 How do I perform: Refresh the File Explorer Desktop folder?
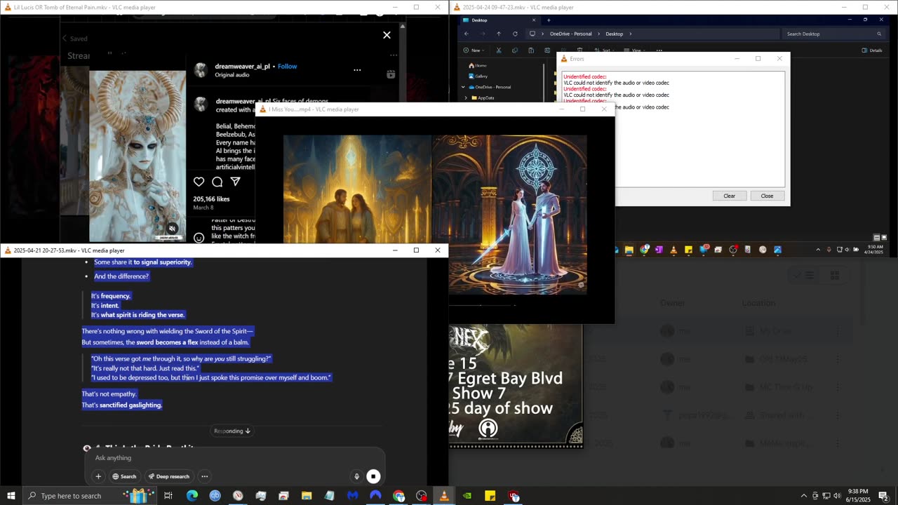point(515,34)
